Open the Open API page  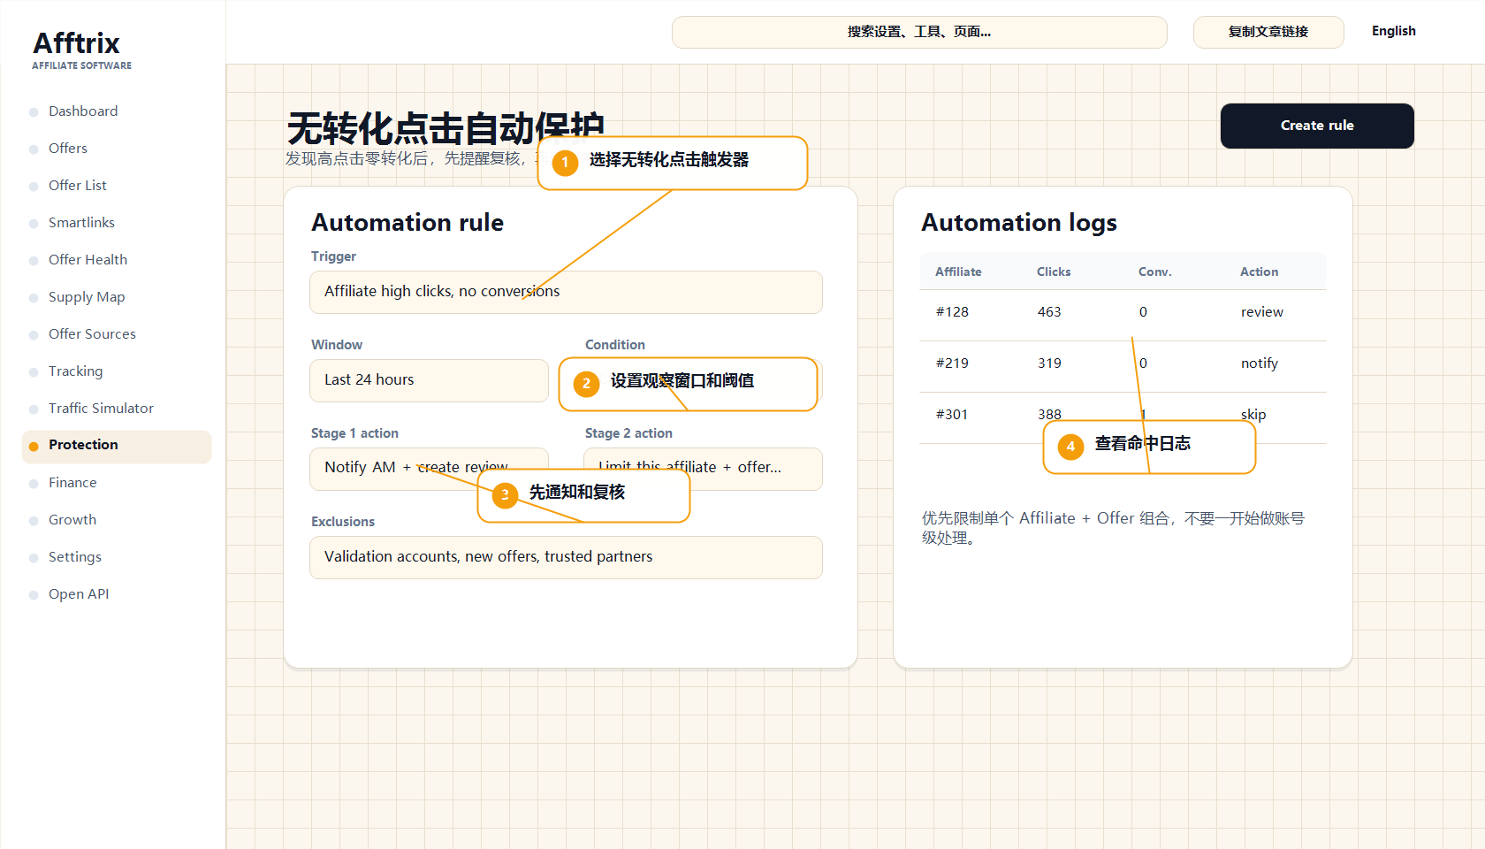79,594
